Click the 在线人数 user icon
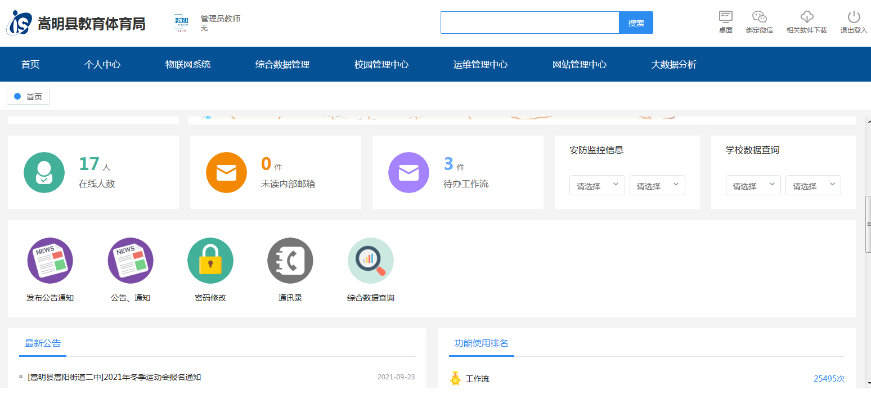The width and height of the screenshot is (871, 403). coord(44,172)
